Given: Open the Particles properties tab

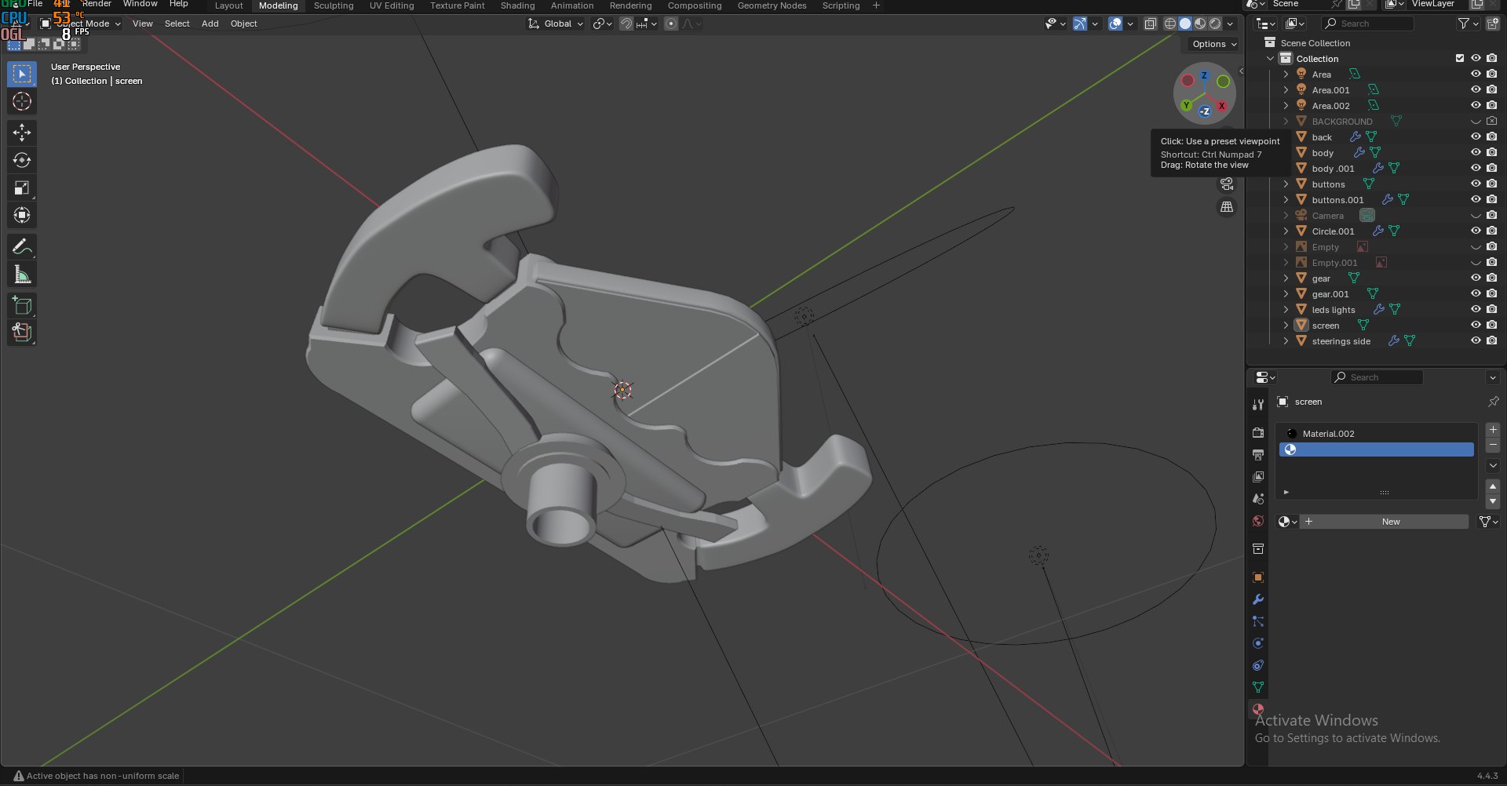Looking at the screenshot, I should pyautogui.click(x=1258, y=621).
